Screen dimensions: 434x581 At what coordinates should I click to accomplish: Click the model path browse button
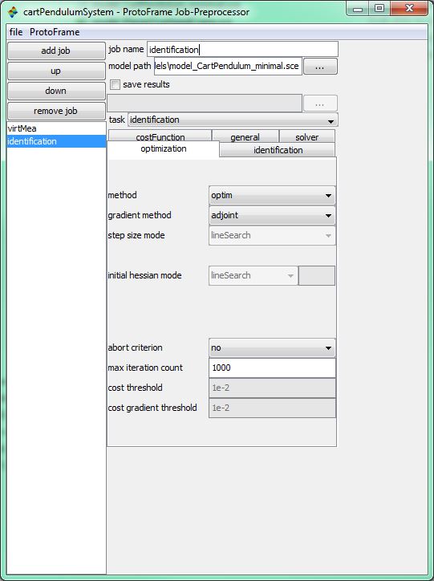320,67
